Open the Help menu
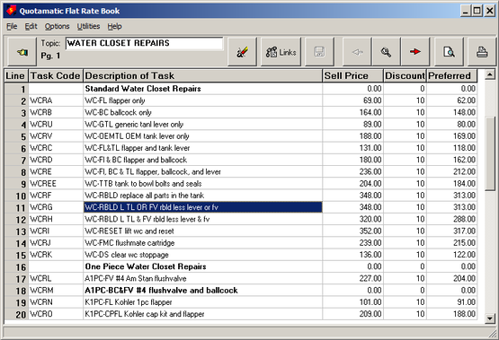Screen dimensions: 499x340 click(x=114, y=26)
